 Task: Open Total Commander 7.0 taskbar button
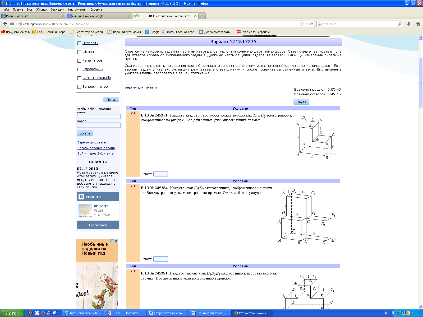click(x=82, y=313)
